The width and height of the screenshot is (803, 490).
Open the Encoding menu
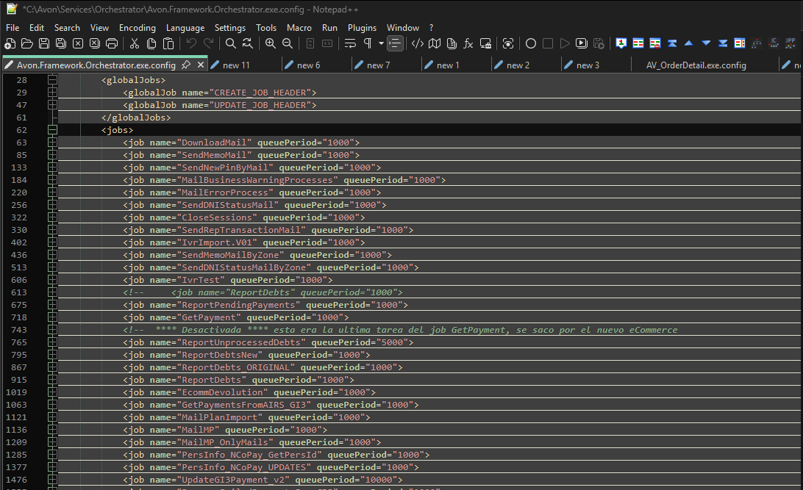click(x=138, y=28)
